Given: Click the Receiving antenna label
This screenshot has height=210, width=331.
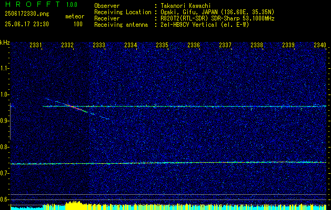Looking at the screenshot, I should (x=121, y=25).
